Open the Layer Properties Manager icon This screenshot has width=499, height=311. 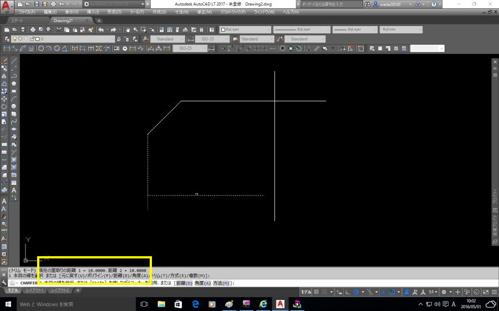click(7, 39)
